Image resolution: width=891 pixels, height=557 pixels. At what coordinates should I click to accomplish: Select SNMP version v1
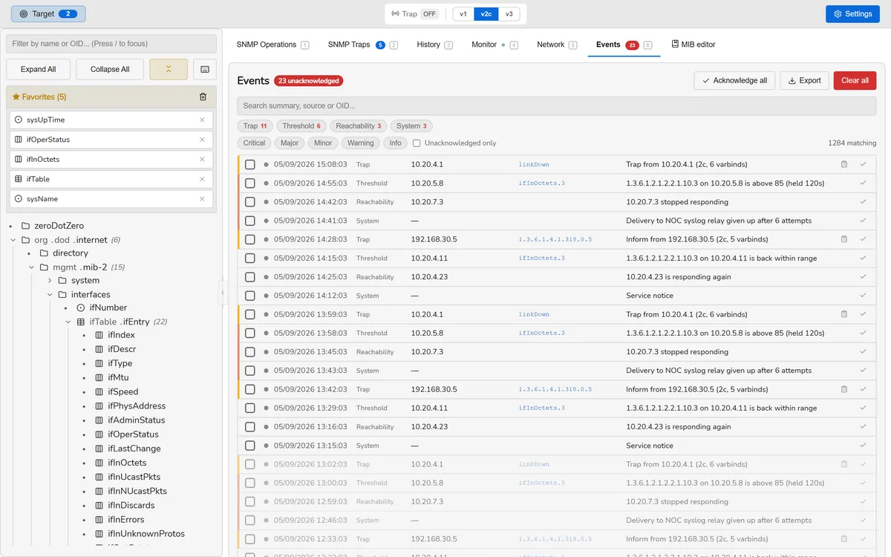(x=463, y=13)
